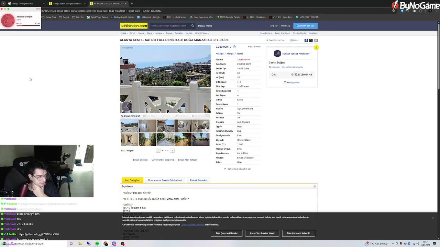Show next thumbnail page arrow
The image size is (440, 247).
pyautogui.click(x=172, y=151)
